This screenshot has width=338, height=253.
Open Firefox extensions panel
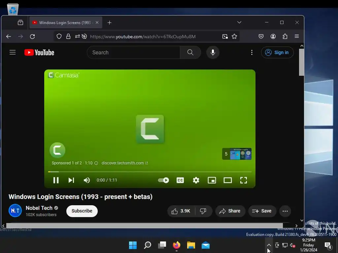[x=285, y=36]
